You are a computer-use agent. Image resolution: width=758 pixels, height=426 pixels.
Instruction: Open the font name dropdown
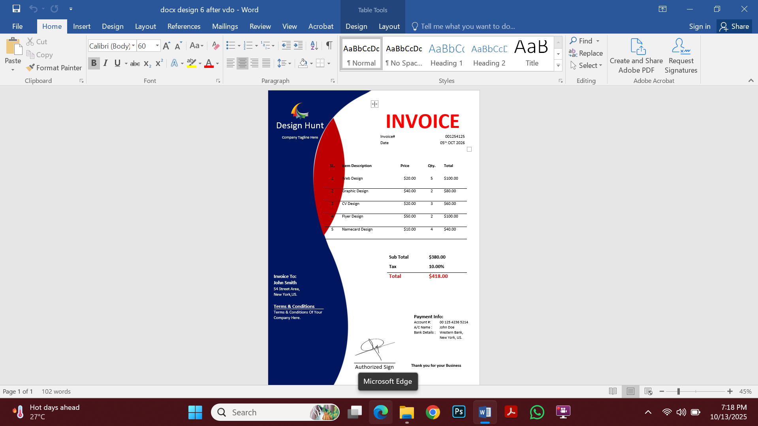(x=133, y=45)
